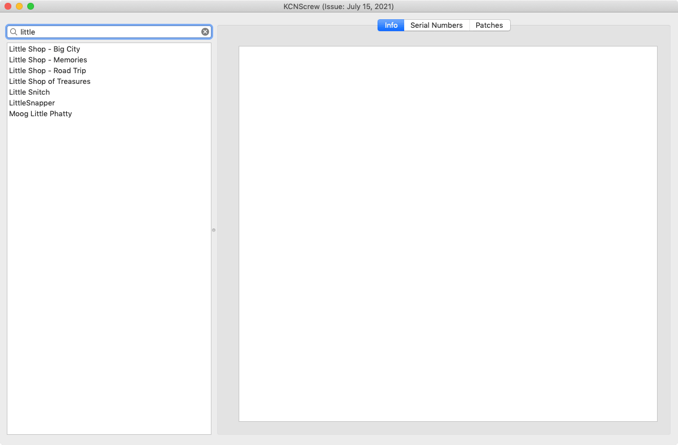Choose "LittleSnapper" in the results list
The width and height of the screenshot is (678, 445).
(32, 103)
